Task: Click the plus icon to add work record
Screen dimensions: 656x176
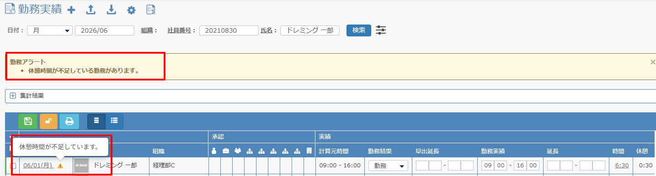Action: [x=71, y=10]
